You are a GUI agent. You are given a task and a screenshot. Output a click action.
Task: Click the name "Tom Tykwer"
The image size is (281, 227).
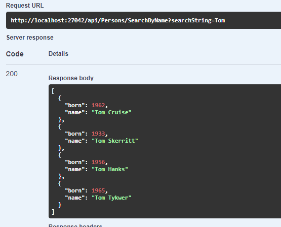[111, 198]
